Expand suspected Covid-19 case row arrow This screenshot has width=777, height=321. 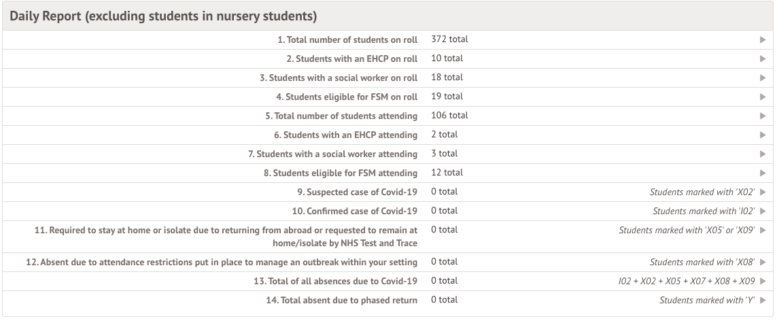coord(763,192)
